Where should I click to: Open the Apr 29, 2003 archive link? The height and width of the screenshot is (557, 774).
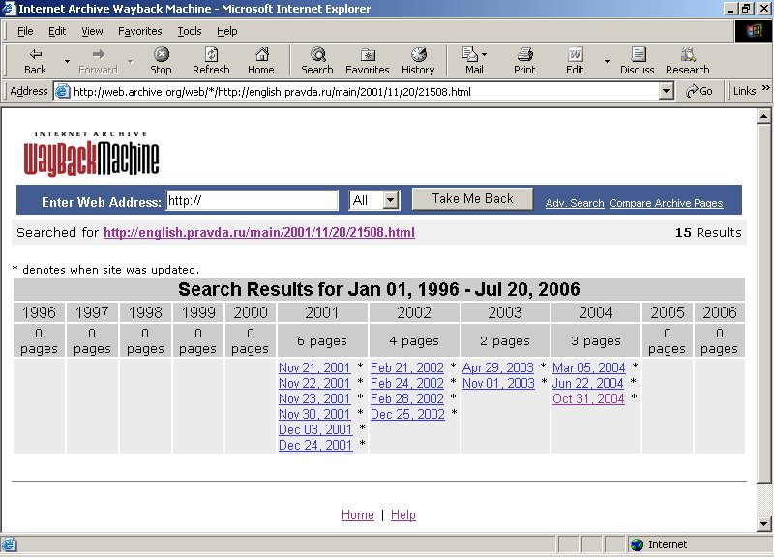pyautogui.click(x=498, y=367)
